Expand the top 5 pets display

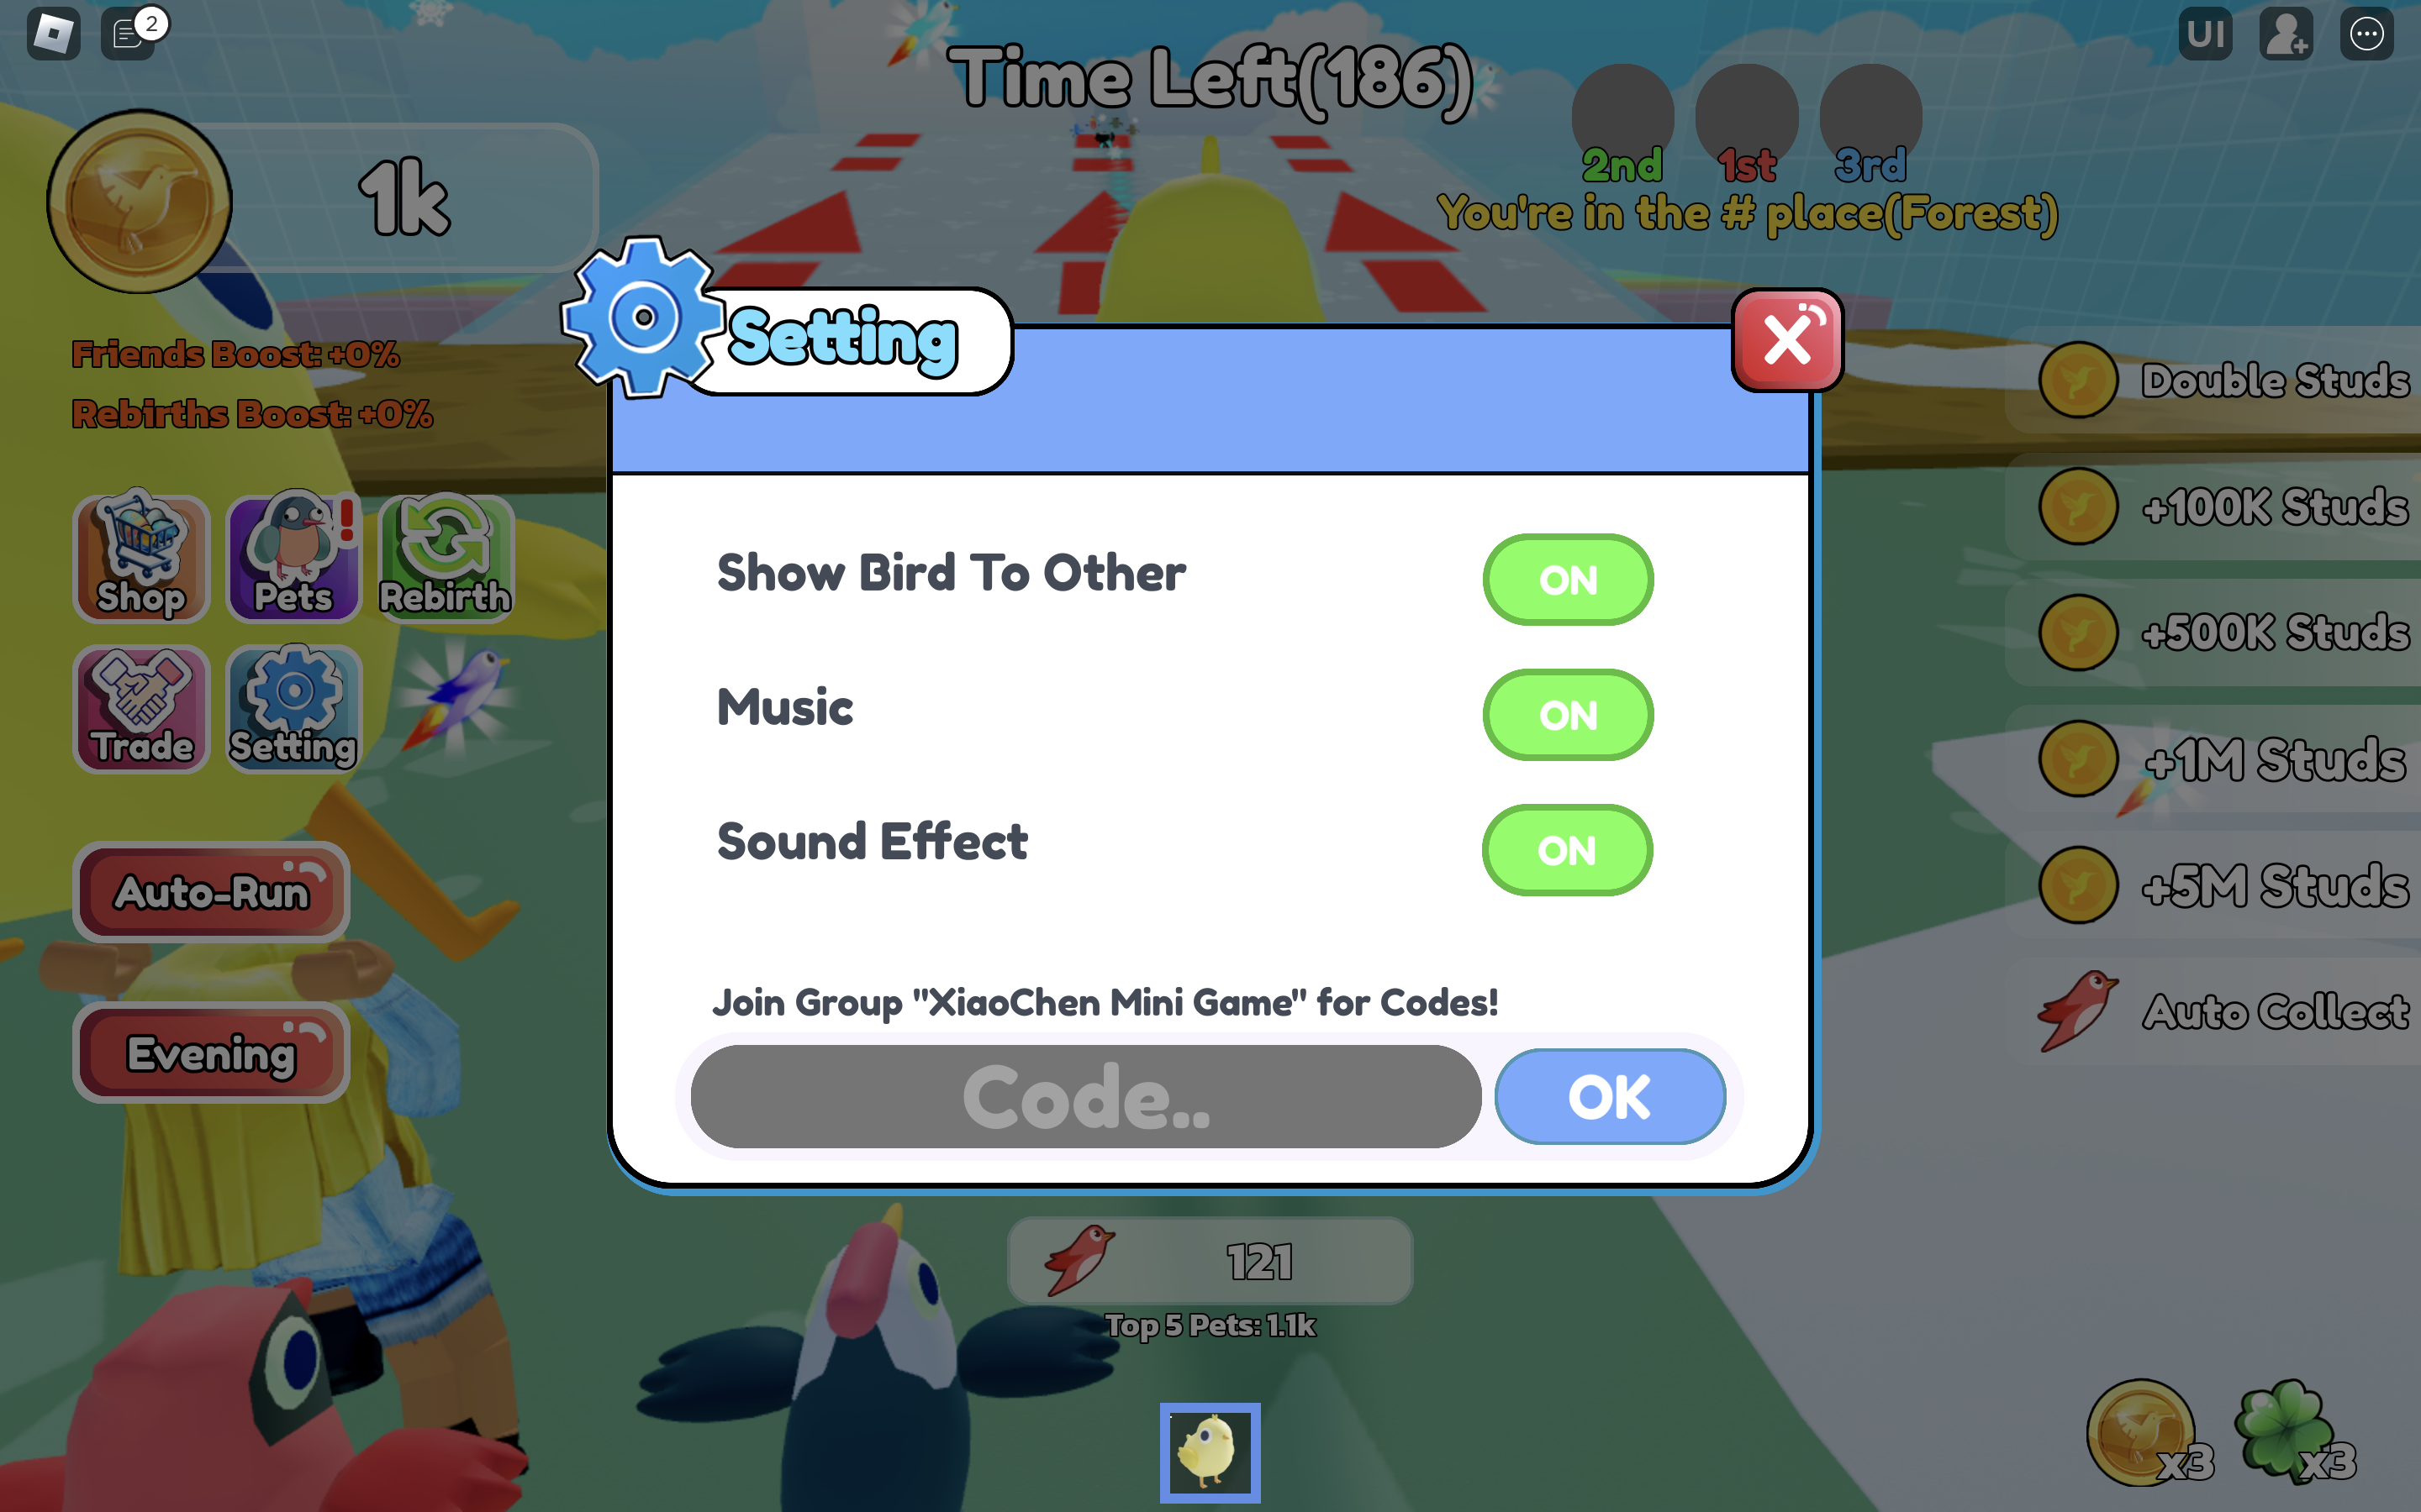click(1208, 1326)
